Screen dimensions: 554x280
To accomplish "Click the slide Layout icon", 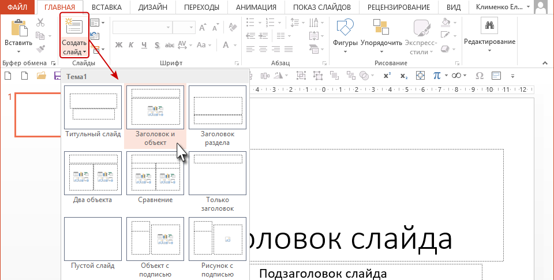I will (95, 23).
